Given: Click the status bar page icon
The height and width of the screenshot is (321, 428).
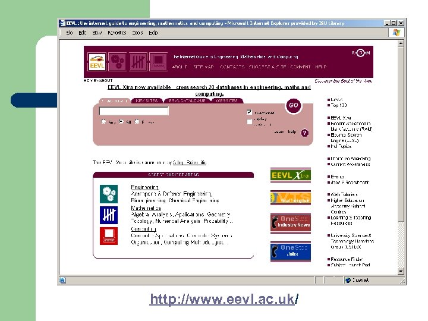Looking at the screenshot, I should 62,280.
